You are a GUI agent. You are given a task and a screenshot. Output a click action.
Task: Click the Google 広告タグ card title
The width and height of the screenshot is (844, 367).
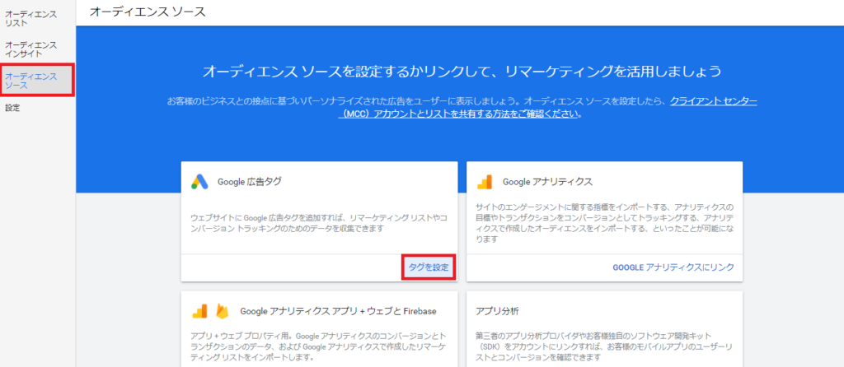coord(249,182)
